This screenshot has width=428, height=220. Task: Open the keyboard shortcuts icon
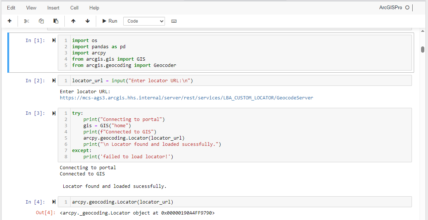(174, 21)
